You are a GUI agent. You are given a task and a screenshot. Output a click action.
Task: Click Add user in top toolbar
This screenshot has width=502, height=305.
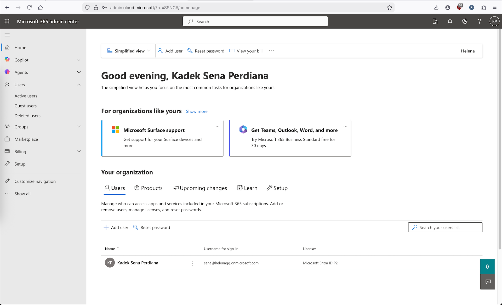170,51
